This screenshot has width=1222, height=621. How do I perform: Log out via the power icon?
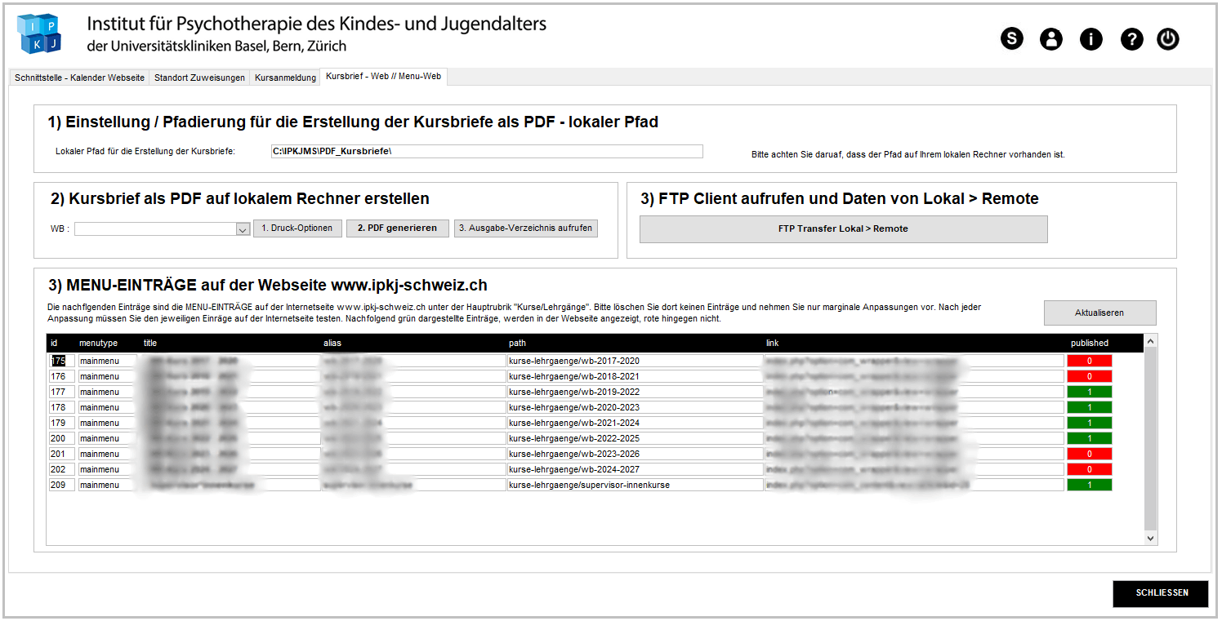[x=1167, y=38]
